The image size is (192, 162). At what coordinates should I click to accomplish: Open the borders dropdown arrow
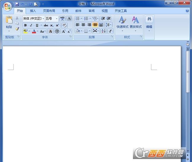pos(90,31)
